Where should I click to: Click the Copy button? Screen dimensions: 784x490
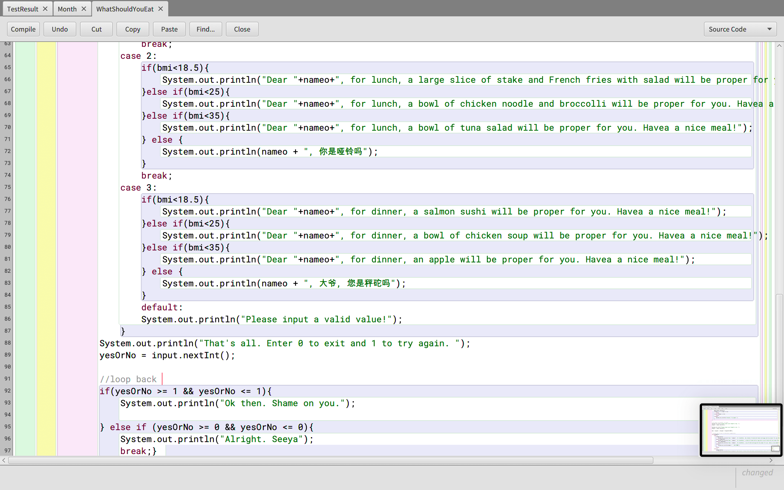133,29
